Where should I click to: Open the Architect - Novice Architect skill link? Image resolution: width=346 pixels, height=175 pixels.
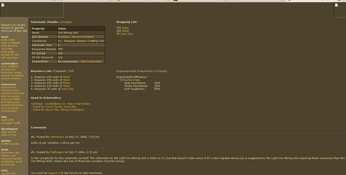click(76, 37)
